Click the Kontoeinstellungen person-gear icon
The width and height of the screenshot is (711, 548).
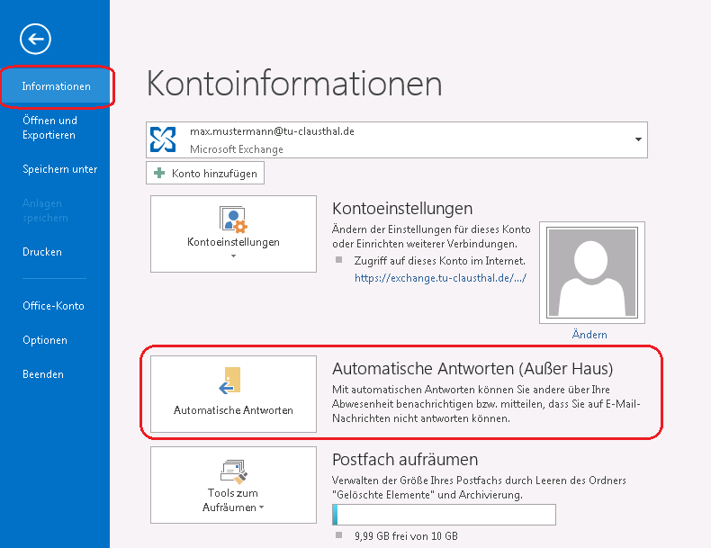[233, 220]
